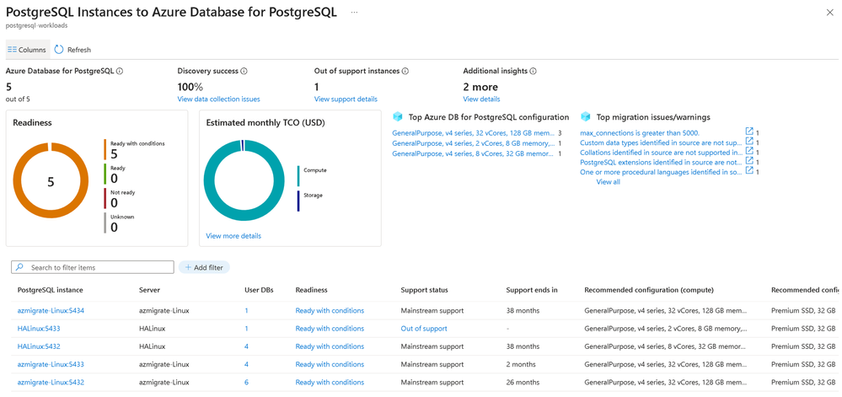
Task: Sort by Support status column header
Action: [x=424, y=290]
